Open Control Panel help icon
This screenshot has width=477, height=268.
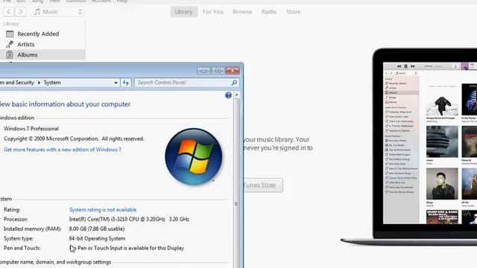tap(228, 95)
